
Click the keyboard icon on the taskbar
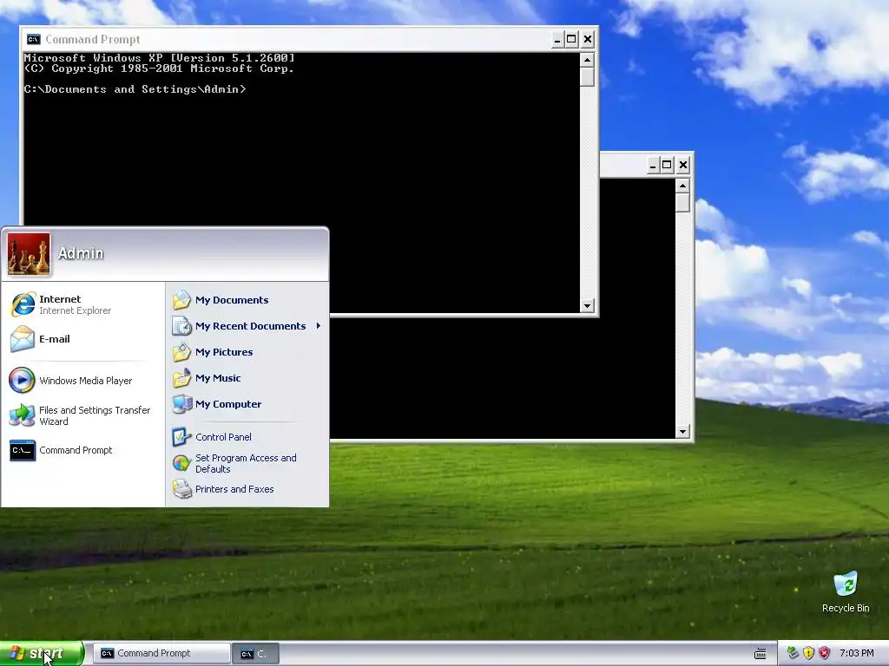point(761,654)
